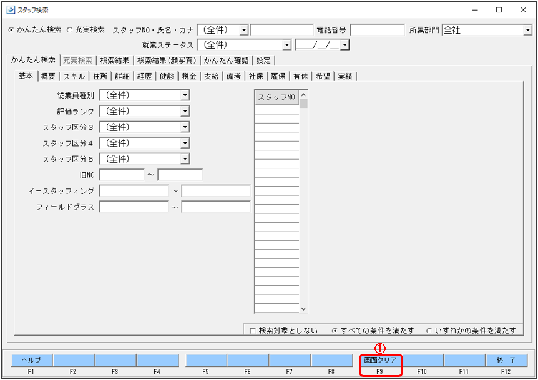Open the 従業員種別 dropdown
The height and width of the screenshot is (380, 538).
click(x=185, y=95)
